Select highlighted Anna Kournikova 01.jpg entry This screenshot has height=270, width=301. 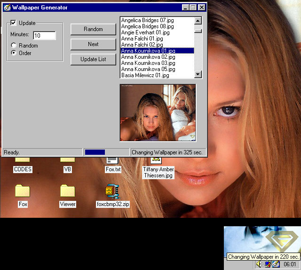(x=157, y=51)
